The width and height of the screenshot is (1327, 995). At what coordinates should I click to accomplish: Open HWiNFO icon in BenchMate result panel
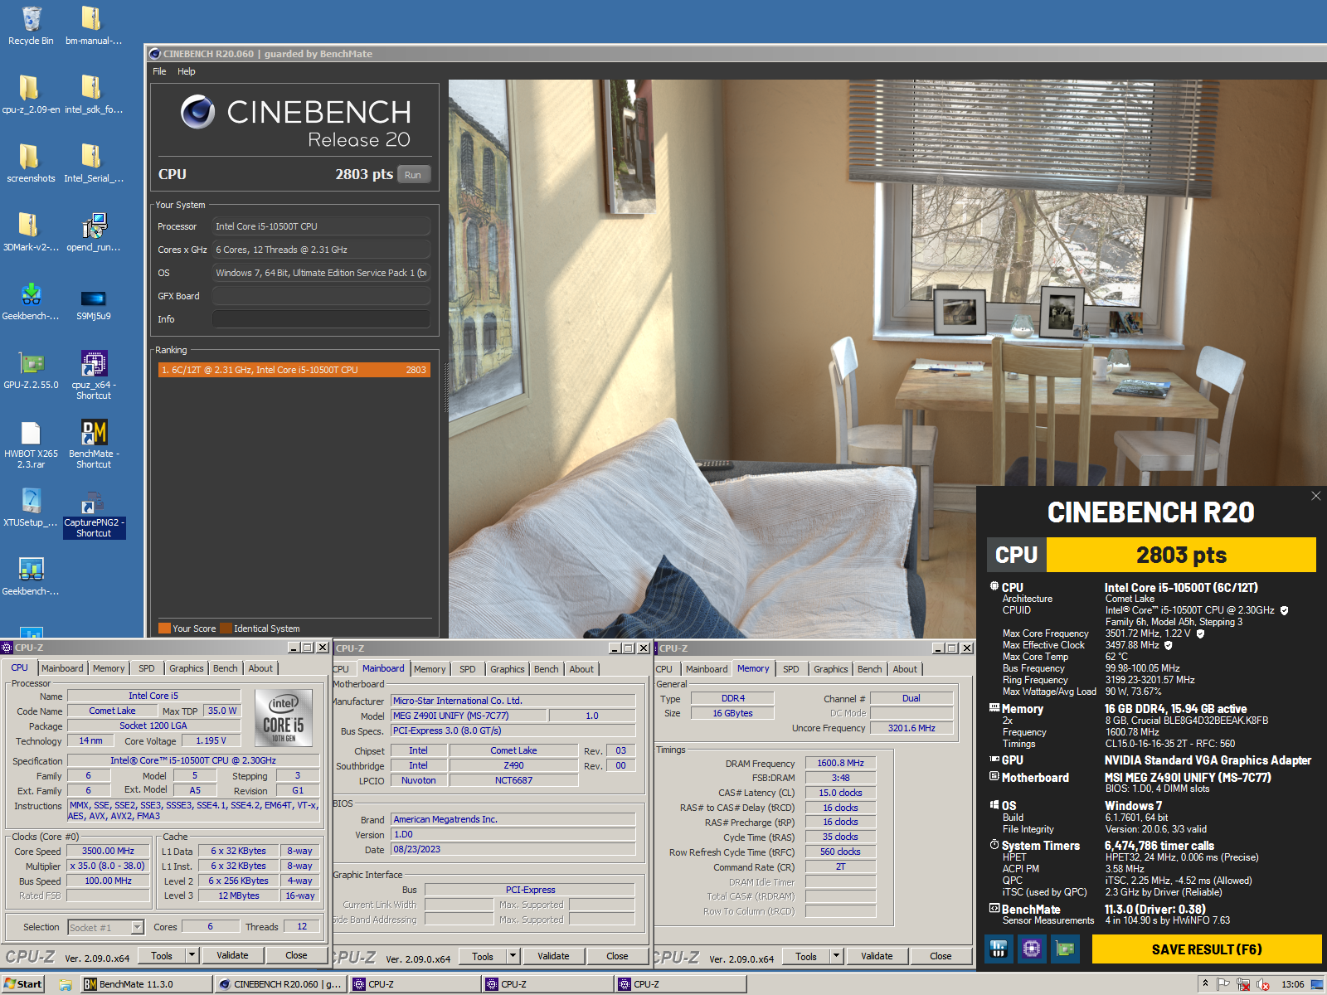(x=999, y=949)
